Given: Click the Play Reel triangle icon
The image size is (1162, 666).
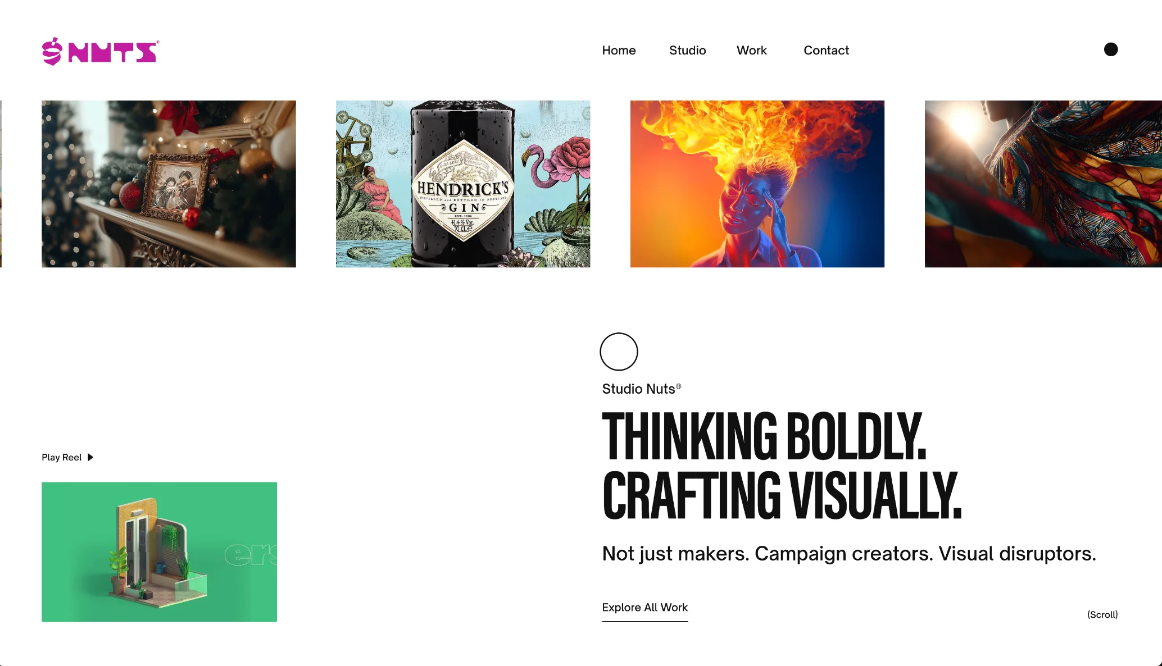Looking at the screenshot, I should [90, 457].
